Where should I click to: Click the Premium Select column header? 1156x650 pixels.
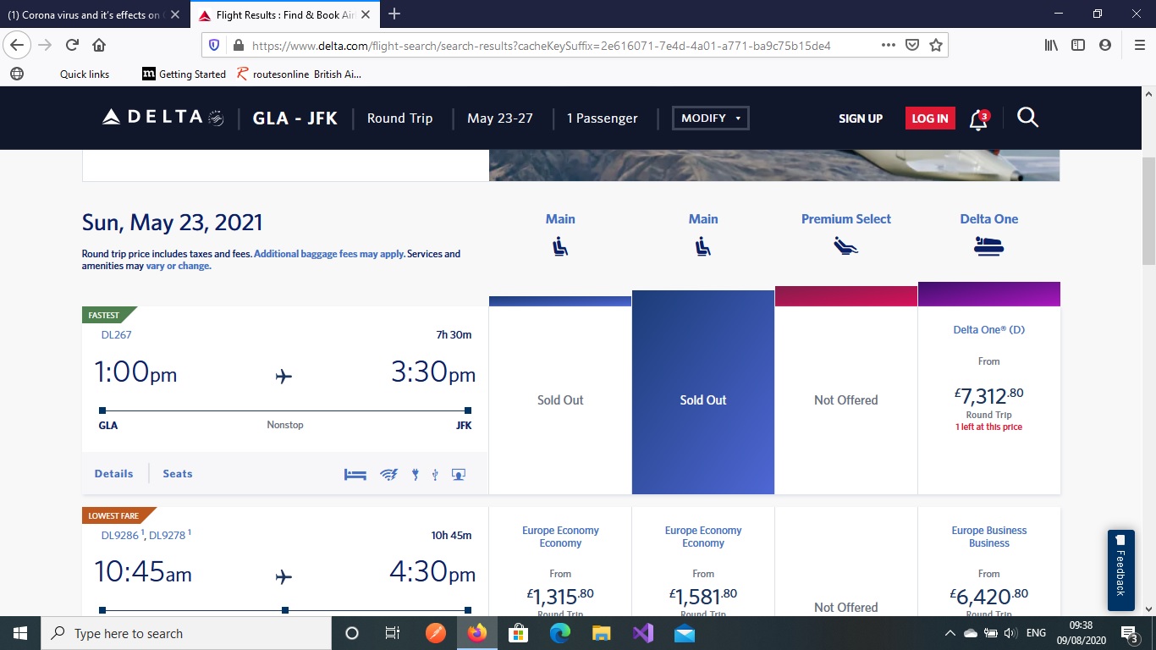[x=845, y=219]
